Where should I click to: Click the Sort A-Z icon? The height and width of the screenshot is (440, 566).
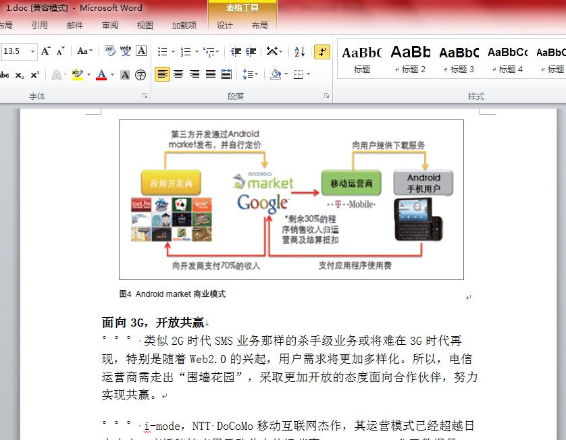(300, 52)
